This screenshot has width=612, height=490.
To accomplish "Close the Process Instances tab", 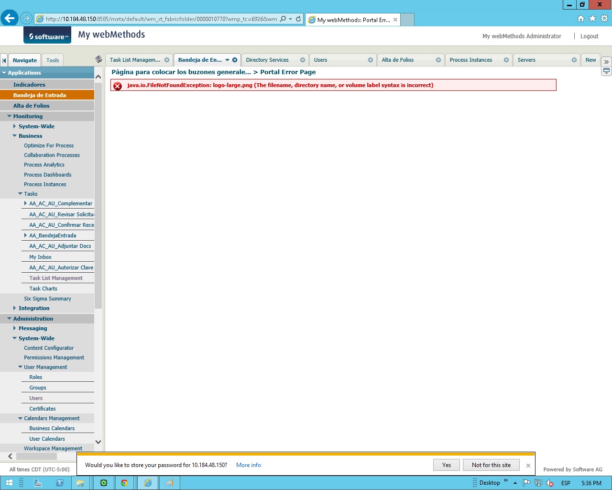I will (506, 60).
